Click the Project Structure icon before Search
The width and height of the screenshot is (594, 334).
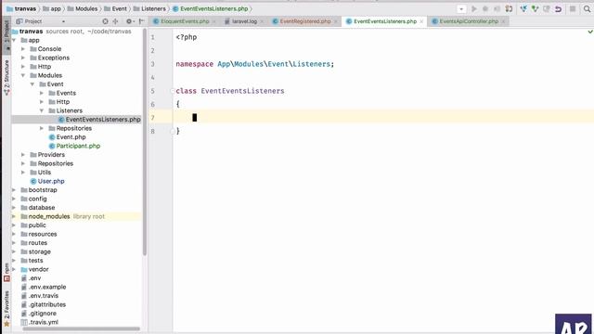coord(573,8)
